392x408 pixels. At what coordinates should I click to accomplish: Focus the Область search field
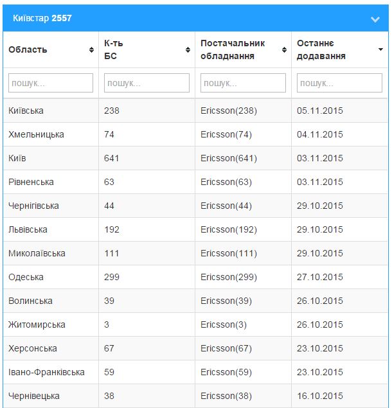tap(51, 83)
